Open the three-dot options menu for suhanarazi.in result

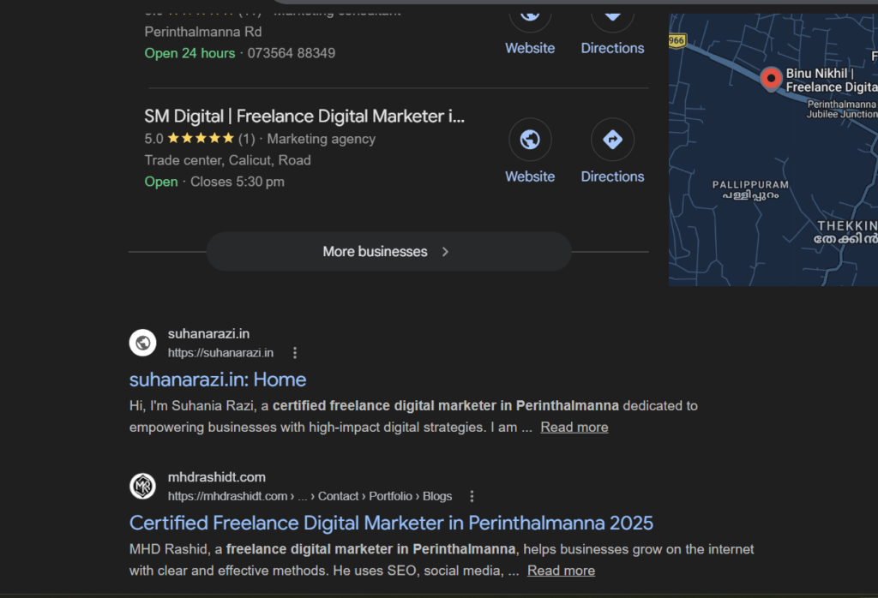294,352
